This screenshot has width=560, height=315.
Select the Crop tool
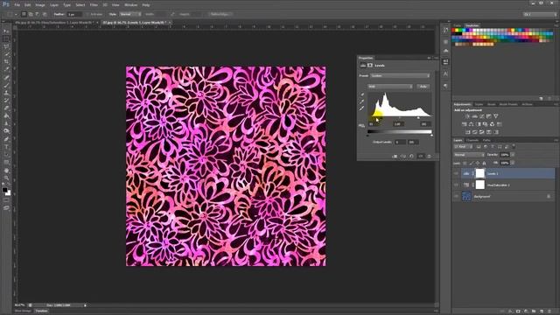point(6,62)
